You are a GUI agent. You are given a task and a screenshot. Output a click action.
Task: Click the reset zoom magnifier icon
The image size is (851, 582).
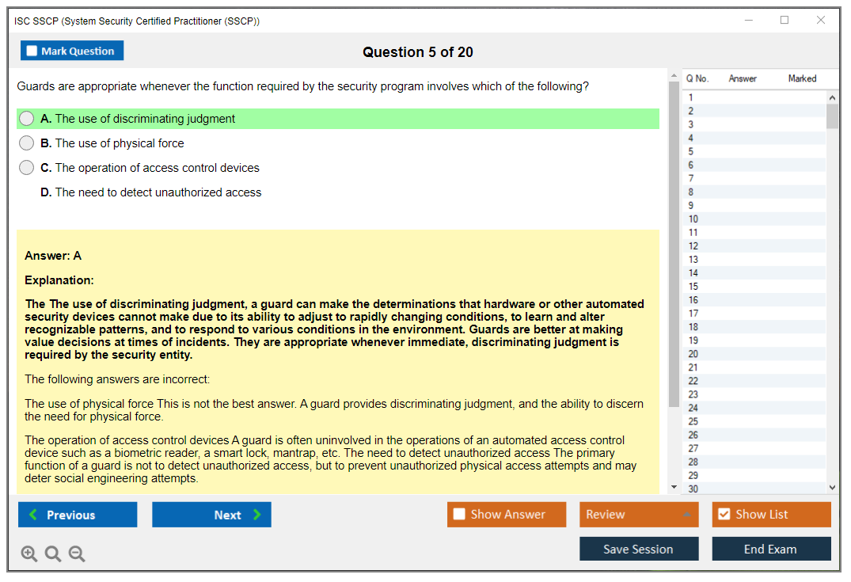click(53, 554)
